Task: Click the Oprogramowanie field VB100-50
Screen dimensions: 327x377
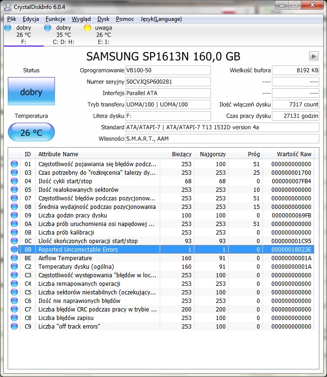Action: click(x=168, y=70)
